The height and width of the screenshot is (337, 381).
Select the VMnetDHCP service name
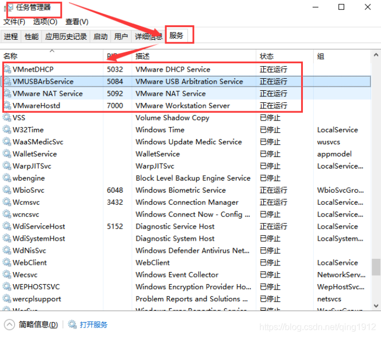(33, 69)
